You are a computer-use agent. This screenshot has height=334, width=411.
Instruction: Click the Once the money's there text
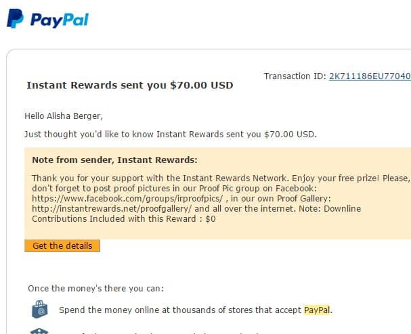95,289
